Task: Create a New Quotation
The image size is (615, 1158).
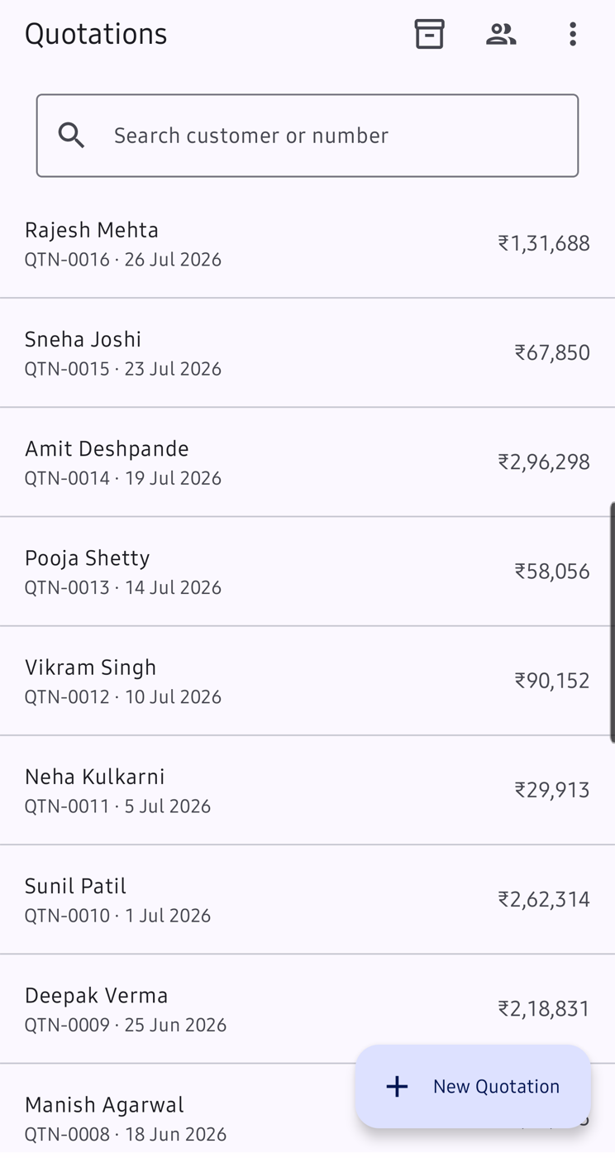Action: point(474,1086)
